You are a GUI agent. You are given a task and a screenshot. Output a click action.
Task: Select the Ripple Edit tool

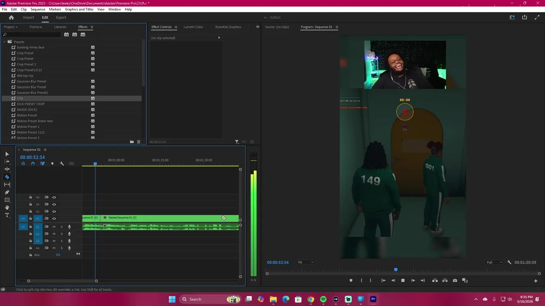click(x=7, y=169)
